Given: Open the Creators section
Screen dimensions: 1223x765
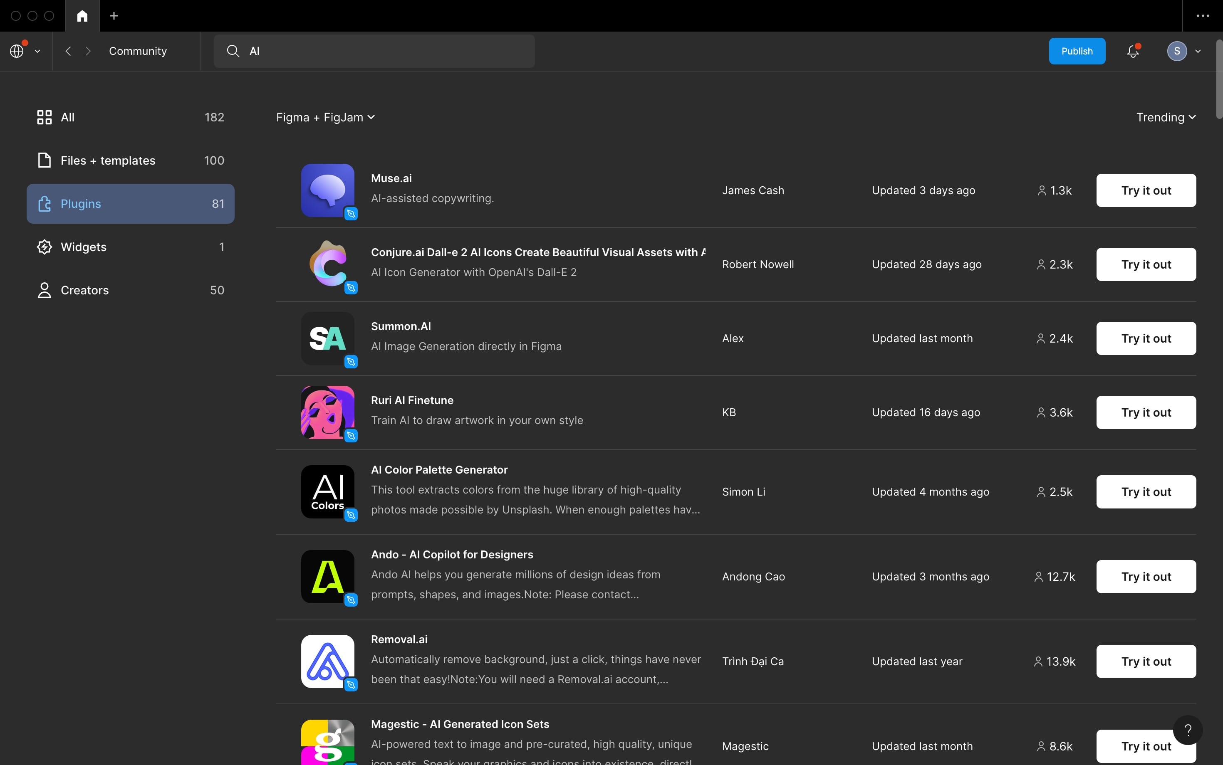Looking at the screenshot, I should coord(84,290).
